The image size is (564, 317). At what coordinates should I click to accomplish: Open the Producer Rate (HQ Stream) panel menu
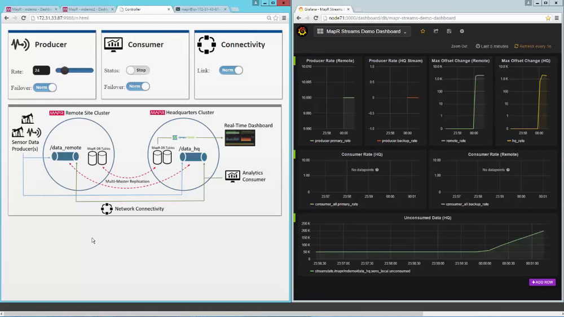pyautogui.click(x=396, y=61)
